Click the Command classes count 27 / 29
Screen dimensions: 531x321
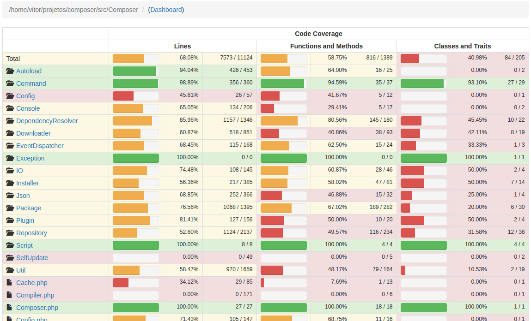tap(516, 83)
